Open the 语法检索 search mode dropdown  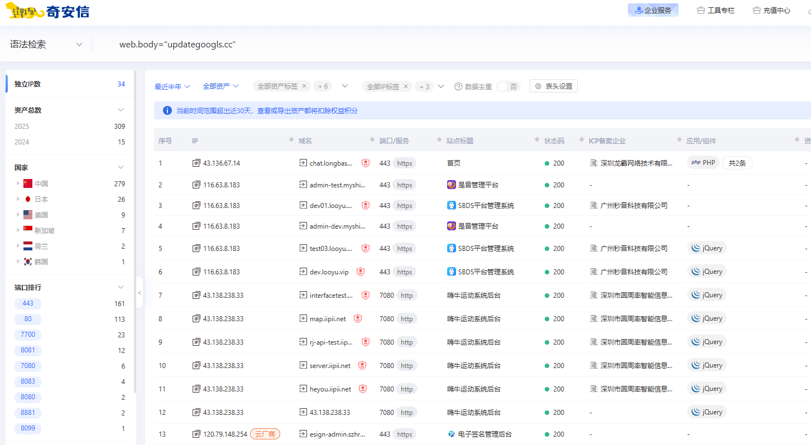pyautogui.click(x=46, y=44)
